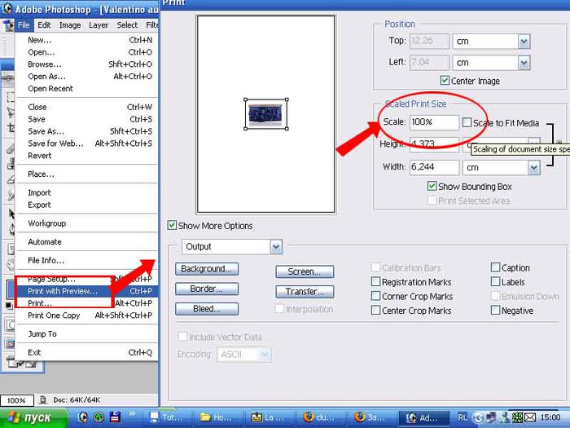Open the Output options dropdown

[x=276, y=247]
